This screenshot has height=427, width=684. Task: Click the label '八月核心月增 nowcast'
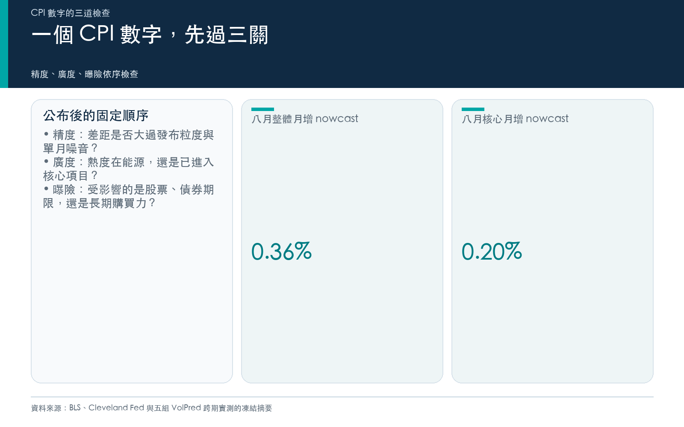515,119
